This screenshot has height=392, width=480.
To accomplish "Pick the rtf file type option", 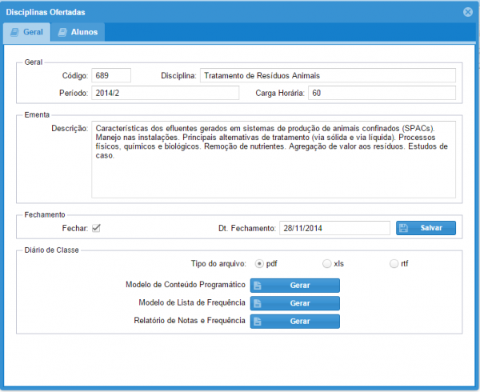I will (394, 263).
